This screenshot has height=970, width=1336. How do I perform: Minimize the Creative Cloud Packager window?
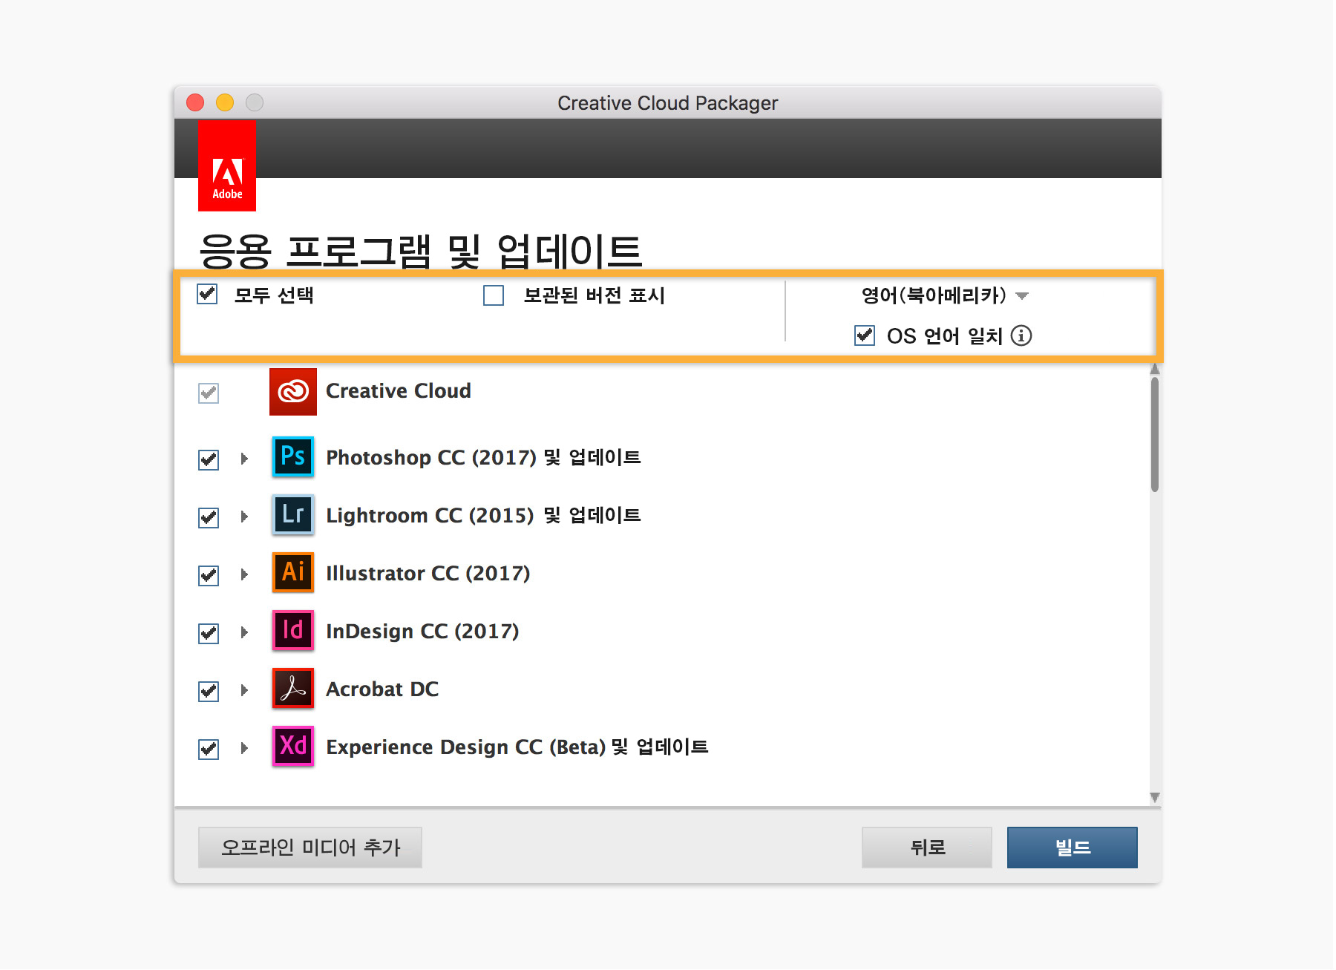(225, 102)
